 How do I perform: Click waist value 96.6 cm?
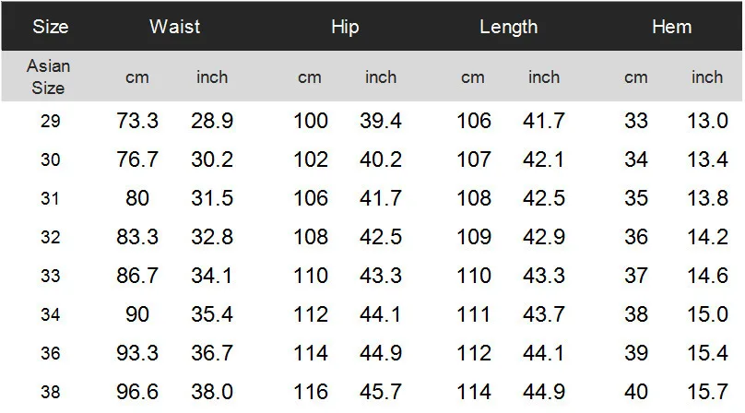[x=137, y=392]
